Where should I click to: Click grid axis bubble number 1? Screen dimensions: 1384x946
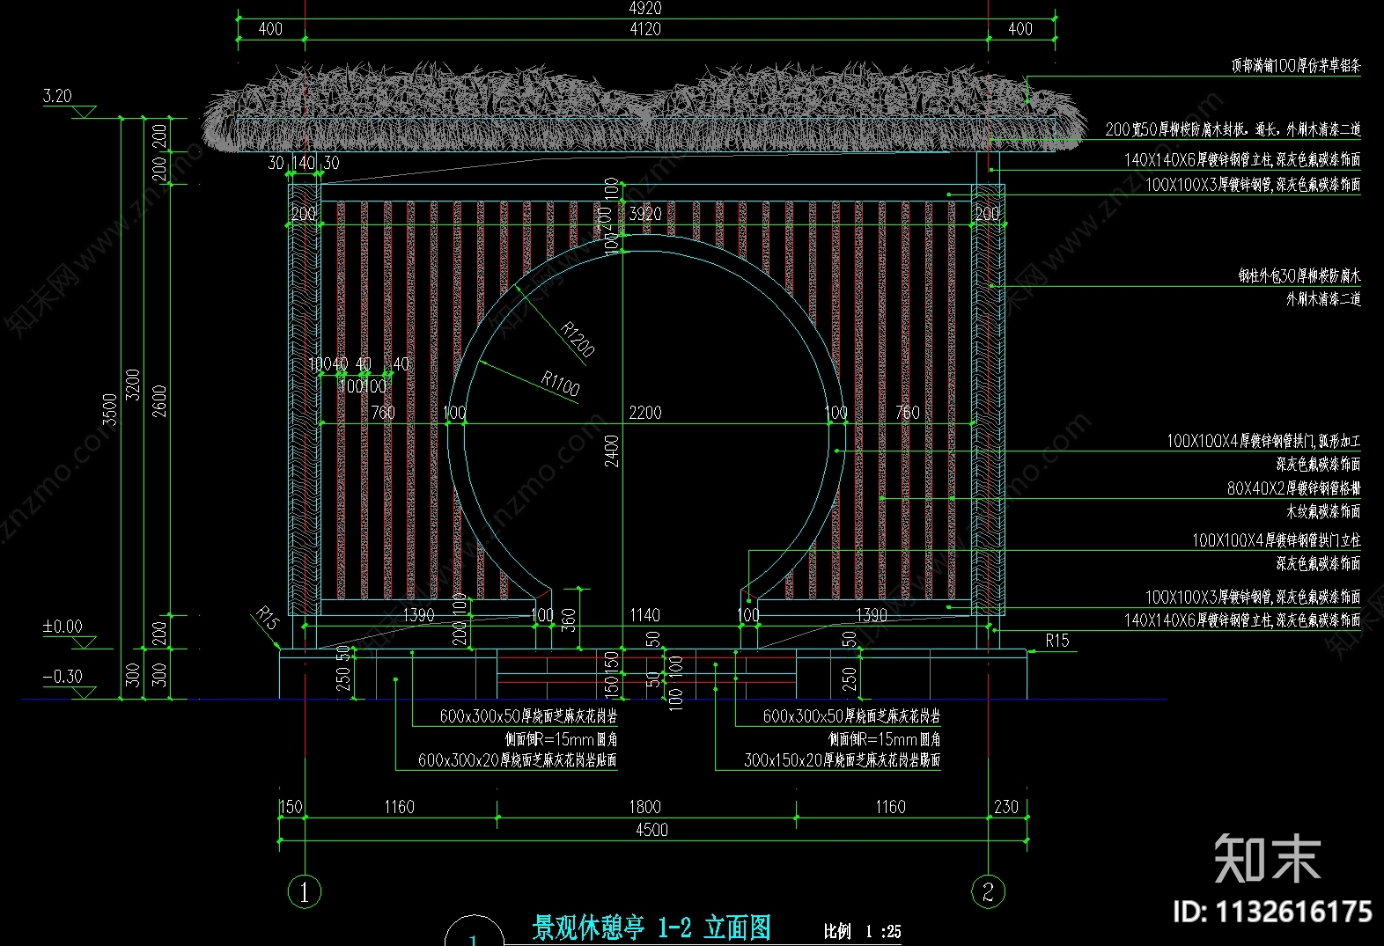tap(305, 891)
